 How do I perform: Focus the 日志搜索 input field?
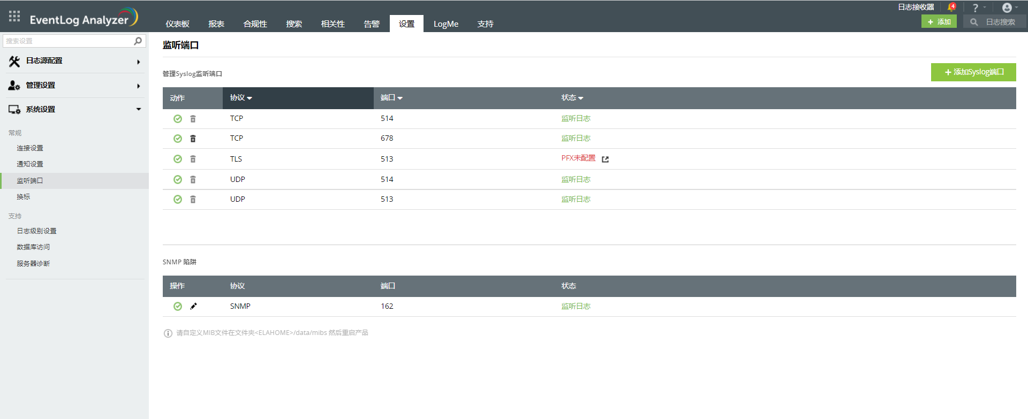[1001, 22]
